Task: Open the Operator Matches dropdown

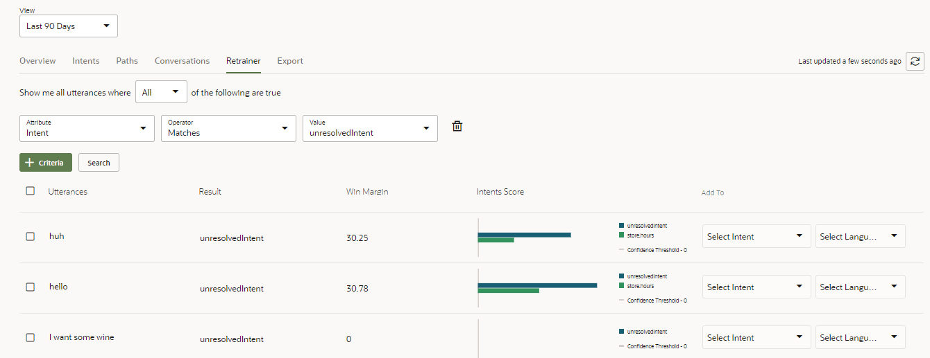Action: coord(228,128)
